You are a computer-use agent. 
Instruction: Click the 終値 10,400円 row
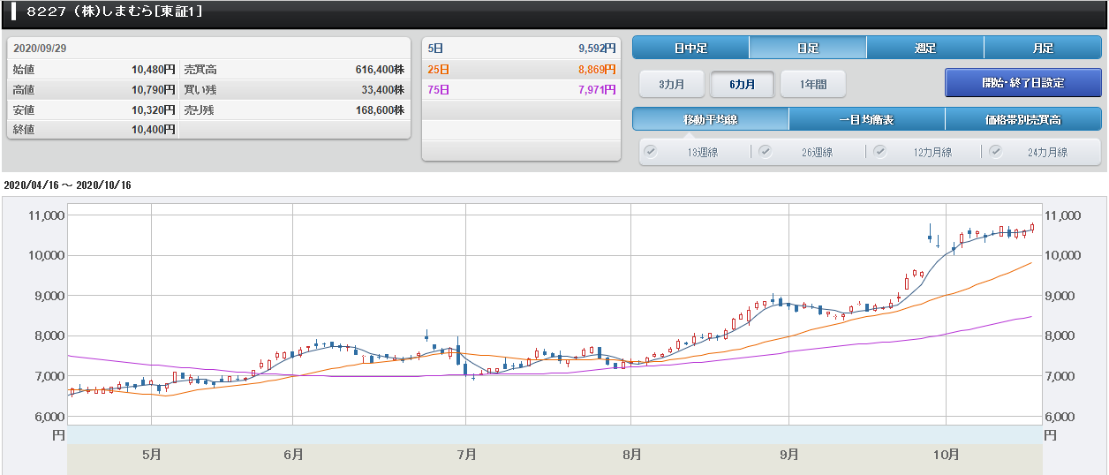(x=94, y=130)
